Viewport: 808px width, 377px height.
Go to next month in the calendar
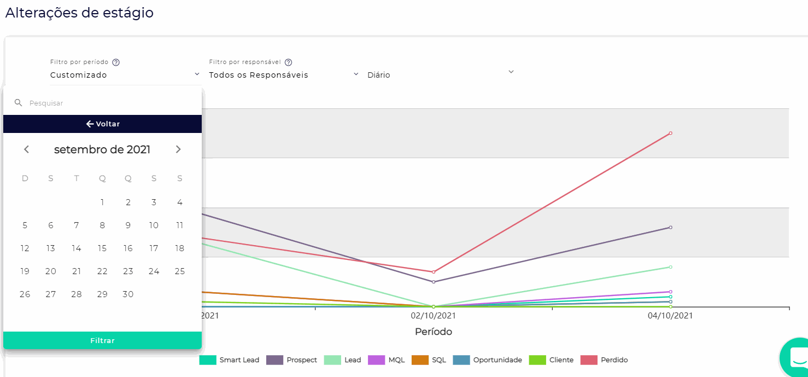tap(178, 149)
